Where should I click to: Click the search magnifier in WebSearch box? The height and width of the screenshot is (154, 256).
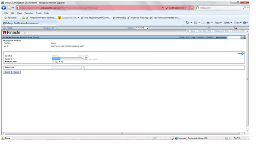244,8
